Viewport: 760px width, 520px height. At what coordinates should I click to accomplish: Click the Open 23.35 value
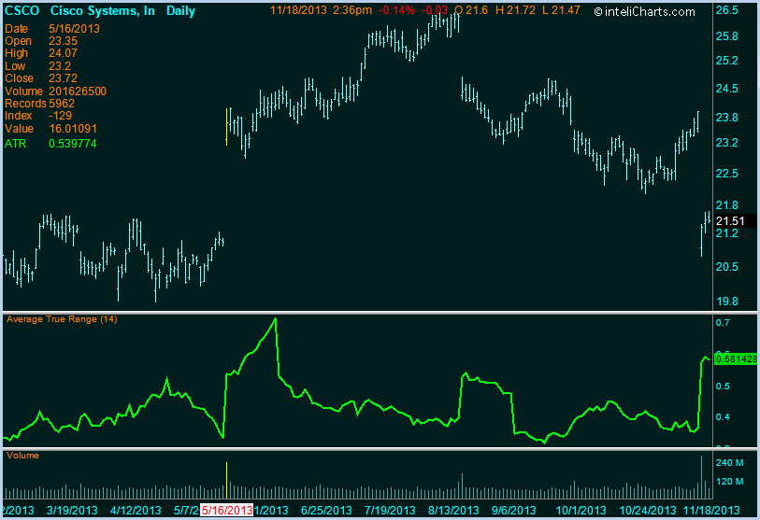pos(63,41)
